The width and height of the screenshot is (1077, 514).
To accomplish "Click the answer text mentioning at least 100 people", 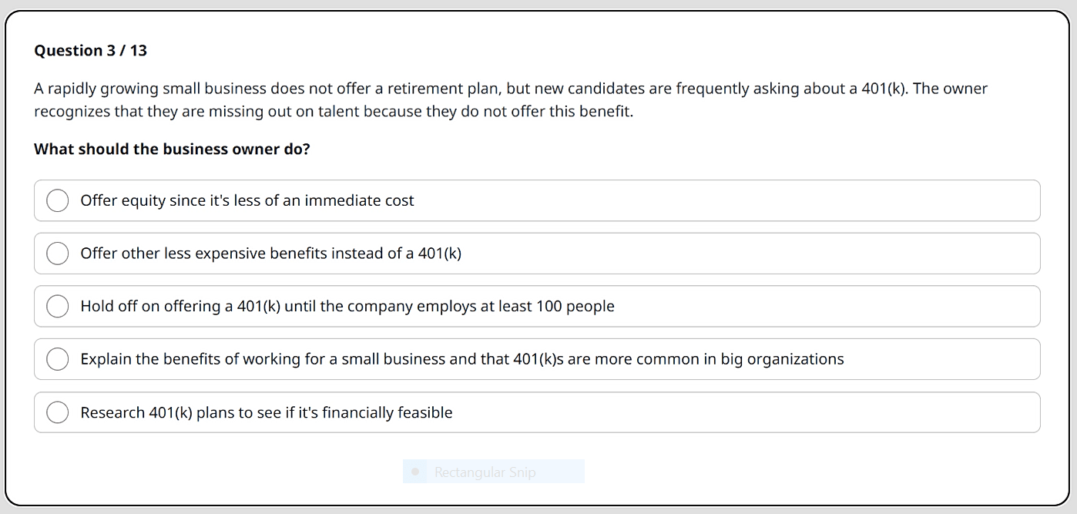I will pyautogui.click(x=347, y=306).
